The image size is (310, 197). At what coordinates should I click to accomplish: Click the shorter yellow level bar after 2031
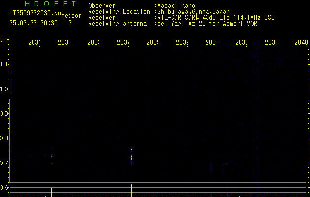coord(51,192)
